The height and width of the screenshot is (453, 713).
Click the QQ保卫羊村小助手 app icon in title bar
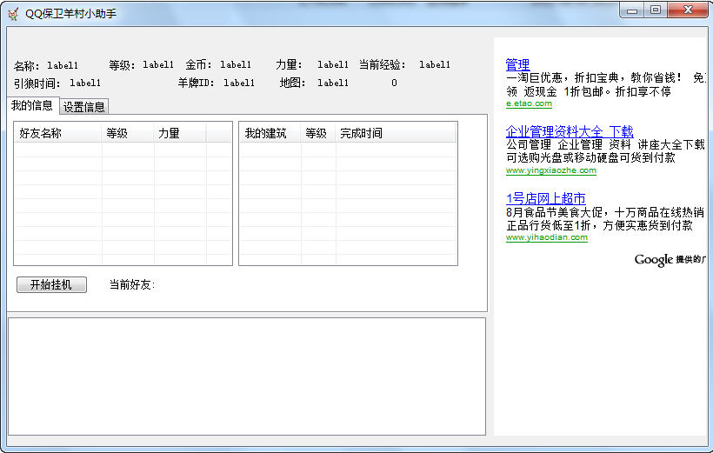click(13, 14)
